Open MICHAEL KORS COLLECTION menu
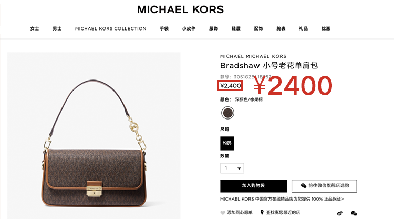394x219 pixels. [110, 29]
